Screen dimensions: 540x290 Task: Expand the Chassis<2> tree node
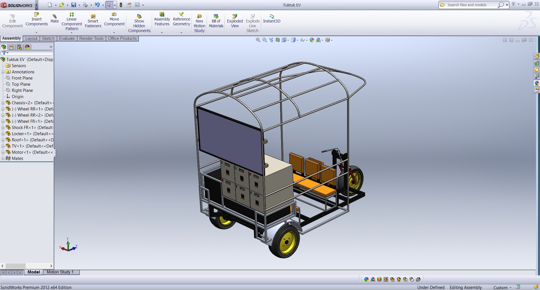pyautogui.click(x=3, y=103)
